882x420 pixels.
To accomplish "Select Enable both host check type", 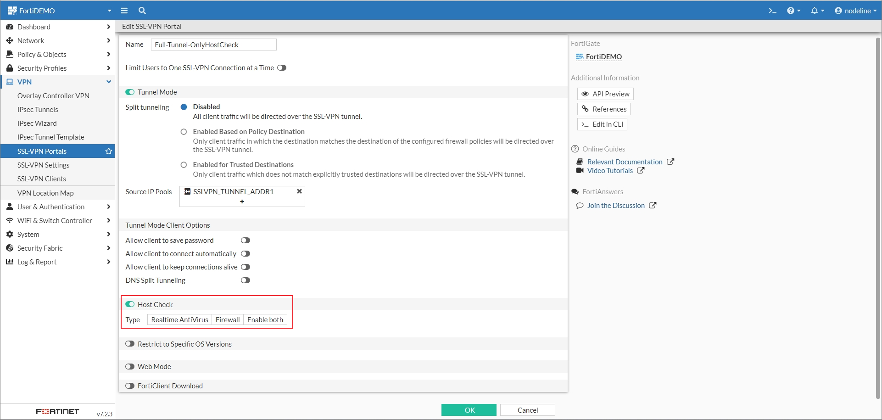I will (x=265, y=319).
